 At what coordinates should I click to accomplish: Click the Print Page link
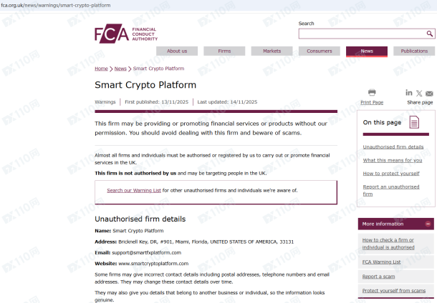pyautogui.click(x=372, y=102)
